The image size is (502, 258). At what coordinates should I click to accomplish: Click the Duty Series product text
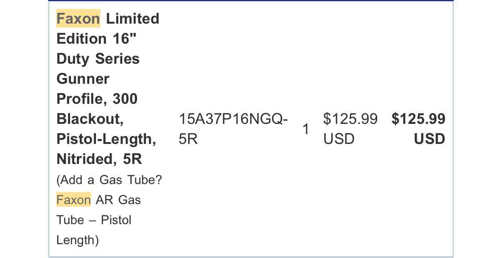click(98, 59)
